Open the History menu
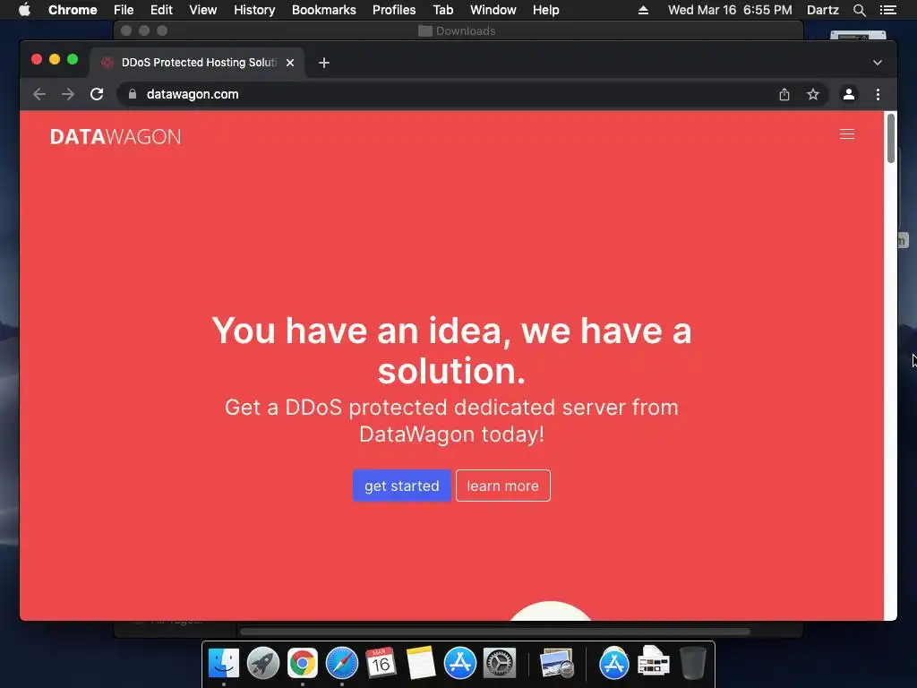Viewport: 917px width, 688px height. click(x=254, y=10)
